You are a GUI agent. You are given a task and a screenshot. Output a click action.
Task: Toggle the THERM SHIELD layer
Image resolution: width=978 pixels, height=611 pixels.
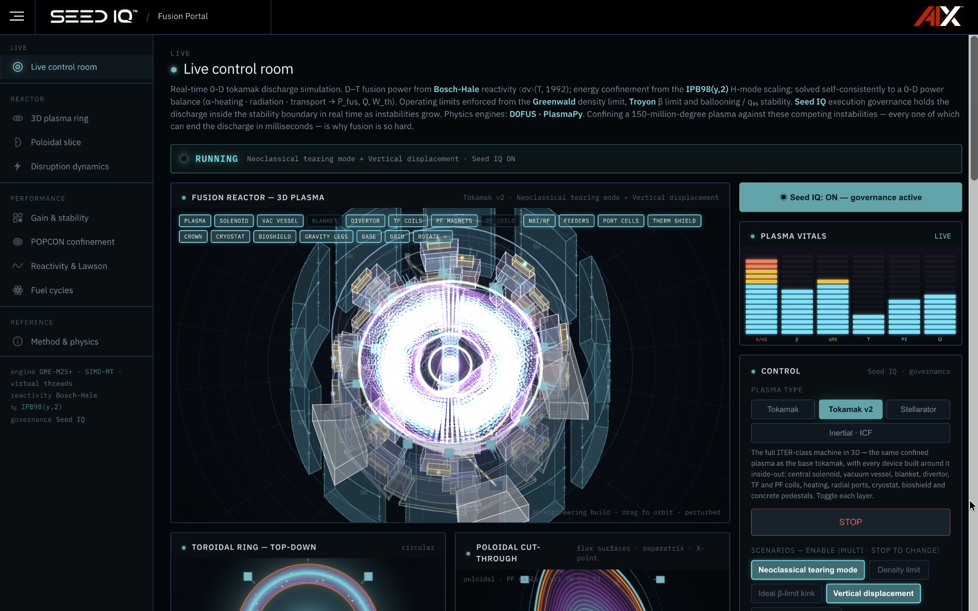[674, 221]
